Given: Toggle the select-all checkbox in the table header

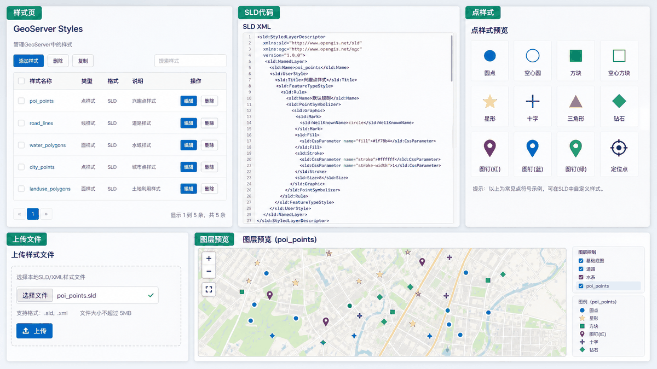Looking at the screenshot, I should pyautogui.click(x=21, y=81).
